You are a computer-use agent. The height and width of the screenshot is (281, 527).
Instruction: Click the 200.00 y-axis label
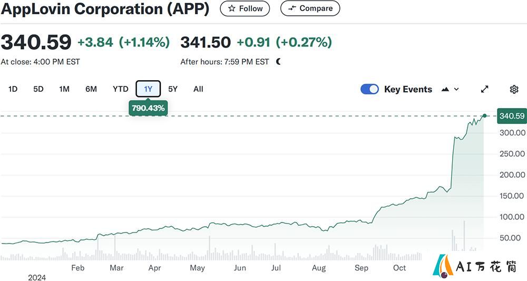(513, 175)
